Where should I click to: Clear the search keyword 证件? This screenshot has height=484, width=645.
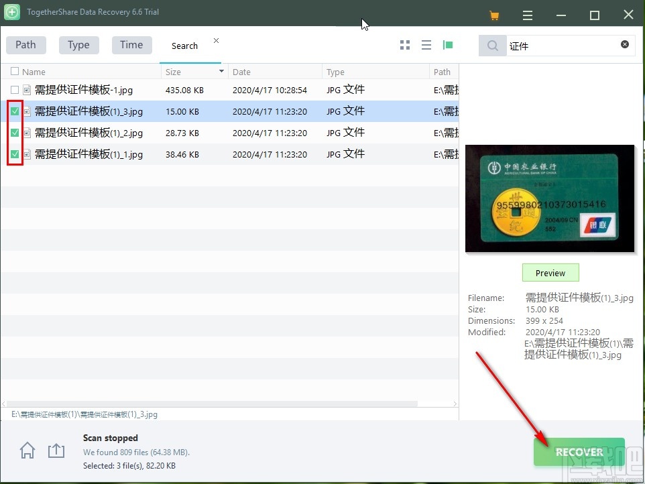(x=624, y=45)
